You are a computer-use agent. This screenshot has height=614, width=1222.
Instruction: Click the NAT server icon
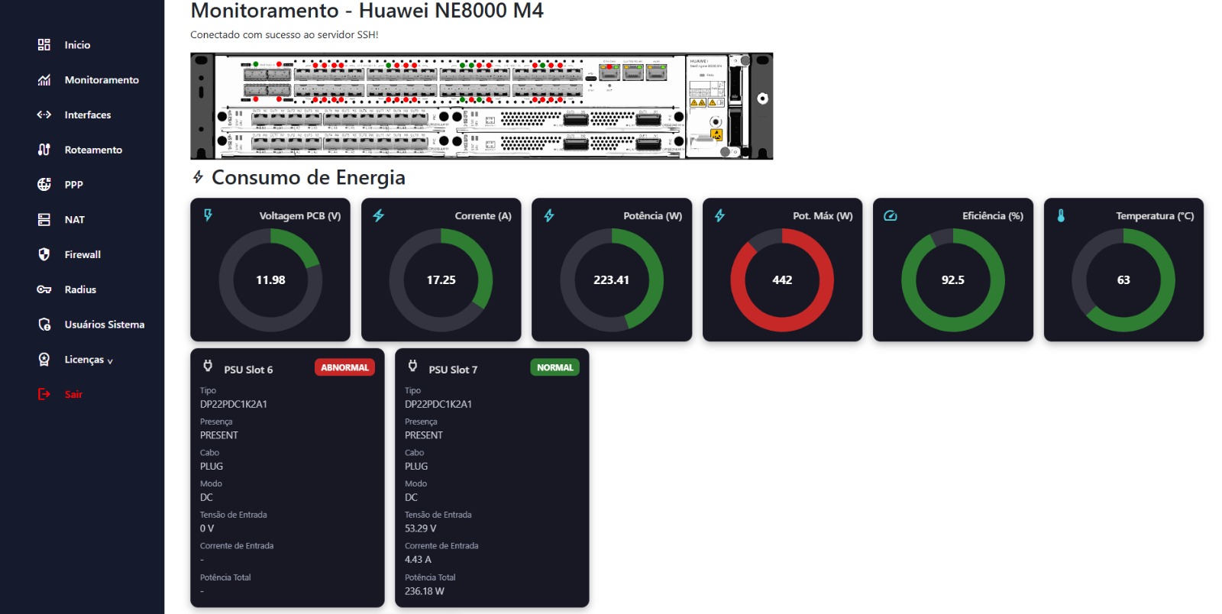tap(44, 220)
